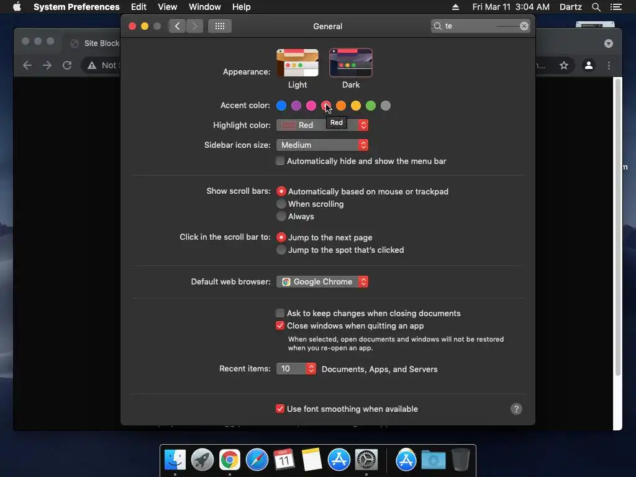This screenshot has height=477, width=636.
Task: Open the View menu
Action: pyautogui.click(x=168, y=7)
